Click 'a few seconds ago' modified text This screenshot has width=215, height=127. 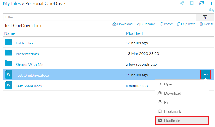(x=141, y=64)
